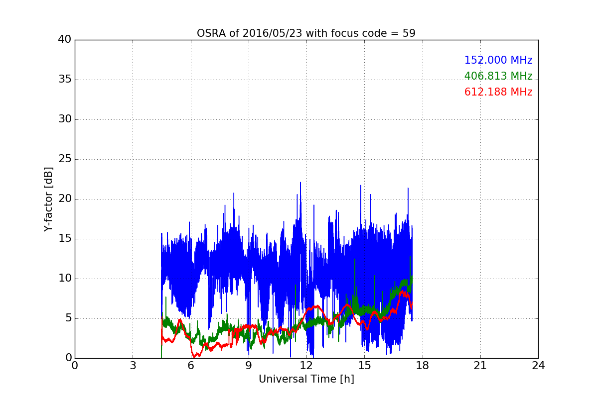Click the y-axis tick label 20
The image size is (598, 398).
(65, 199)
